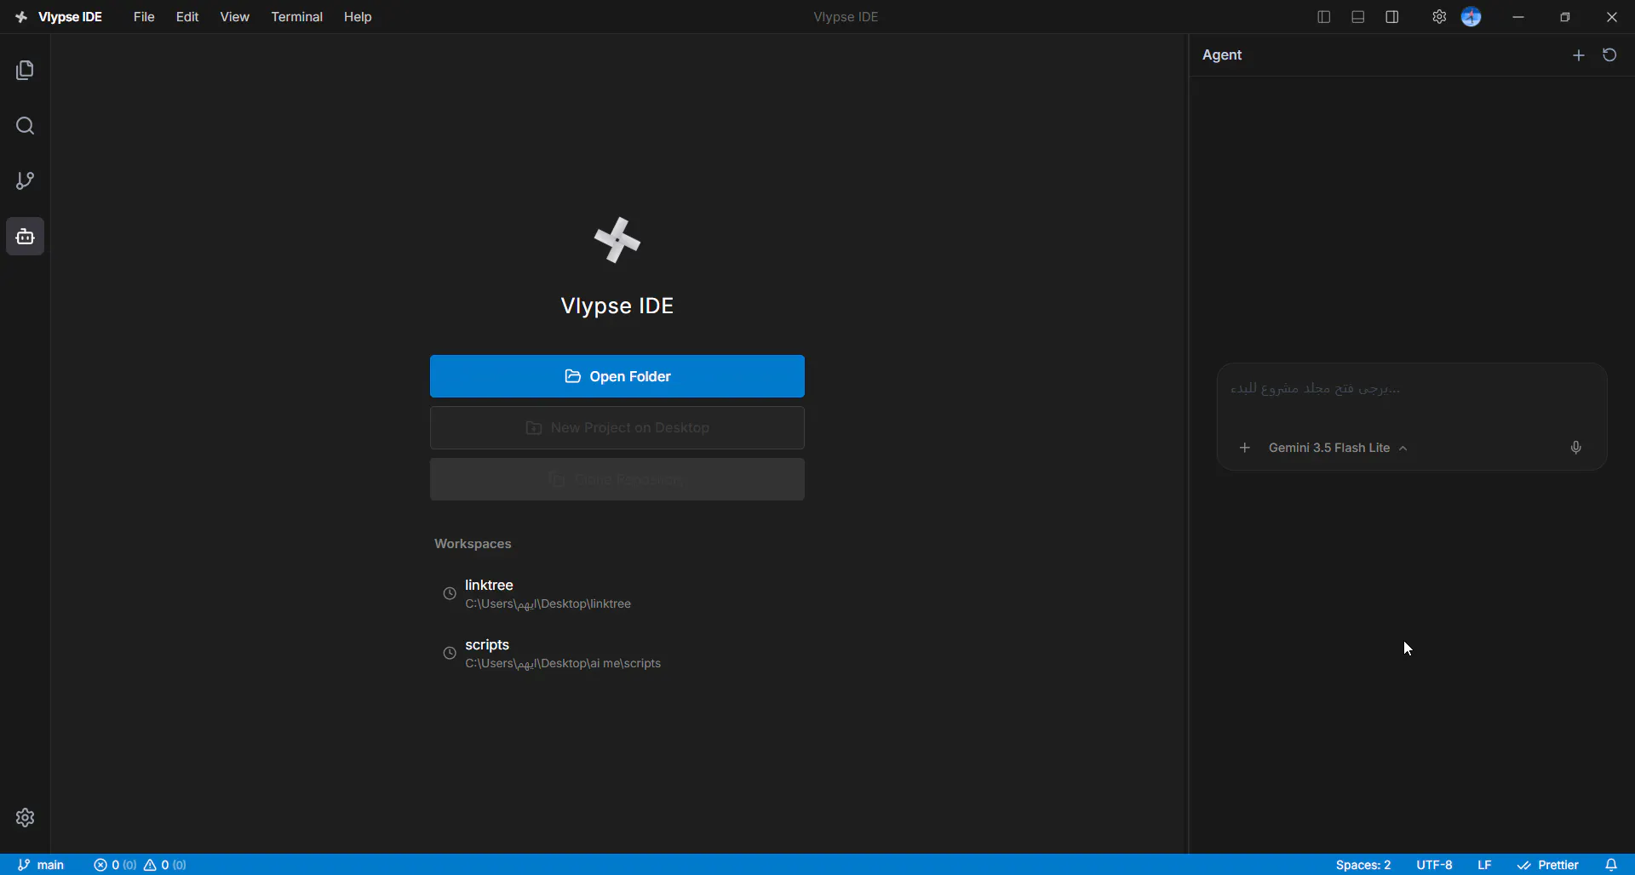Click the main branch status item
This screenshot has height=875, width=1635.
(x=41, y=865)
